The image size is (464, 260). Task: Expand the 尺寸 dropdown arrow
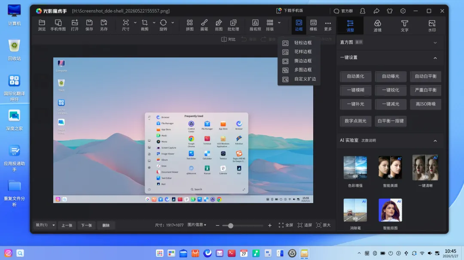135,22
